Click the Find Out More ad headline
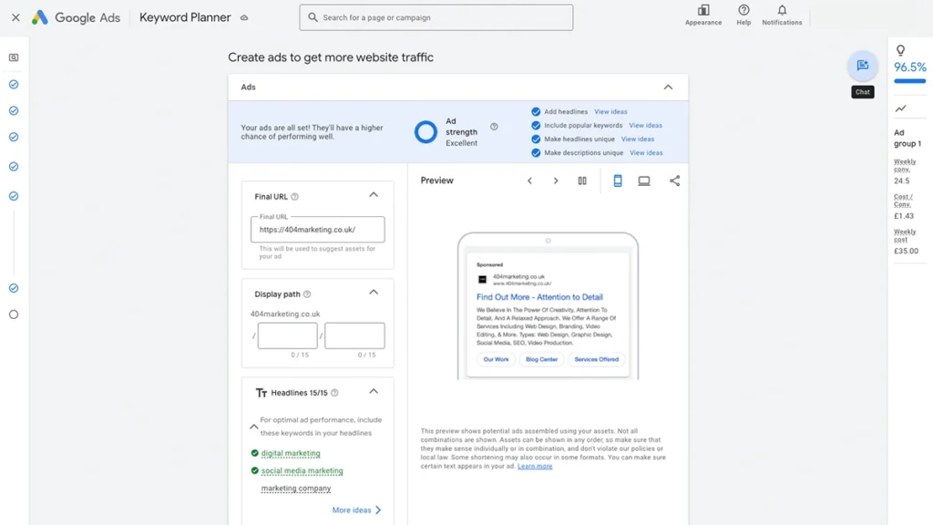Screen dimensions: 933x525 tap(539, 297)
